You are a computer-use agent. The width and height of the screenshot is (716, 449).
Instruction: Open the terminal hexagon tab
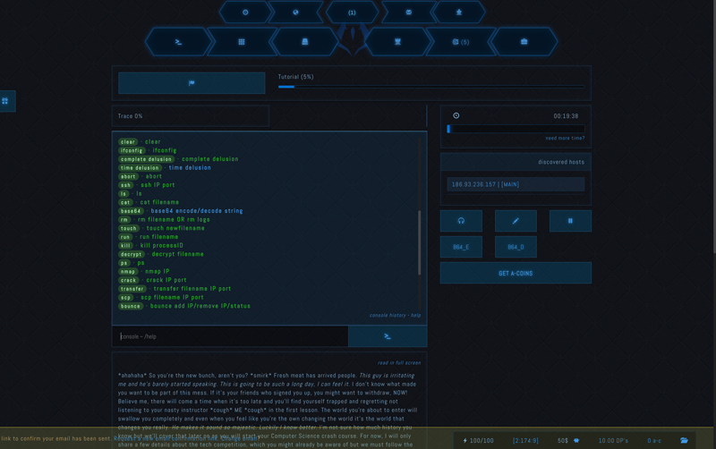(178, 42)
